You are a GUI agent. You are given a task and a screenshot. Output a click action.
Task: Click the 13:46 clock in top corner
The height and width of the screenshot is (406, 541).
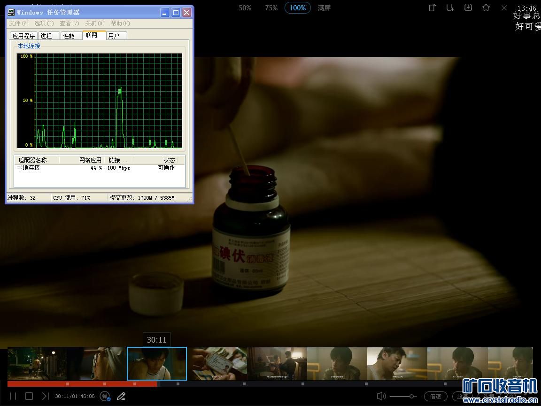coord(527,8)
